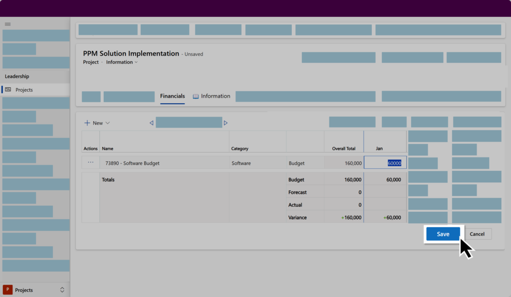Switch to the Information tab
The width and height of the screenshot is (511, 297).
coord(212,96)
